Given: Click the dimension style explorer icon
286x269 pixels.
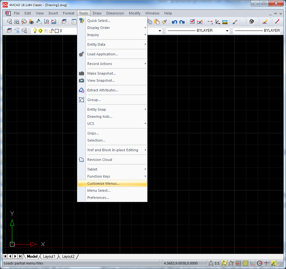Looking at the screenshot, I should pos(54,22).
